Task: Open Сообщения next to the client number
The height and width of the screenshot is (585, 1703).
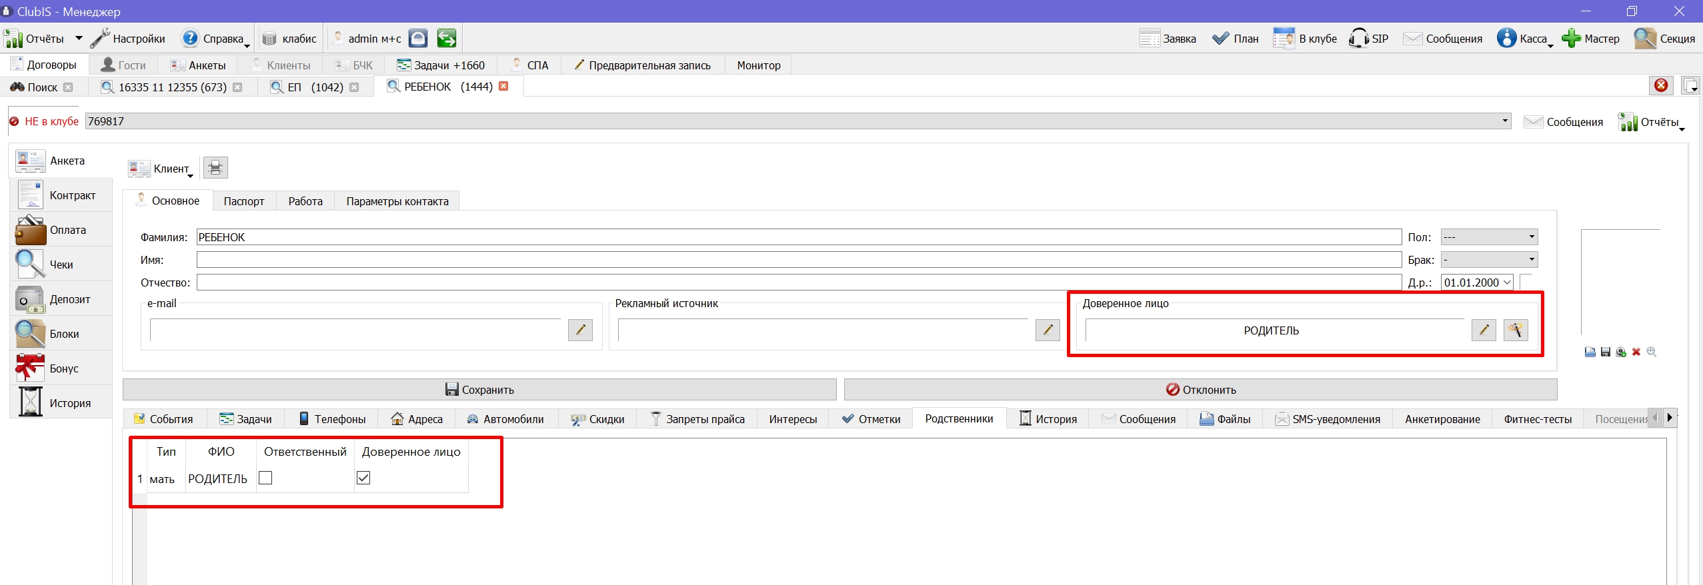Action: click(1564, 122)
